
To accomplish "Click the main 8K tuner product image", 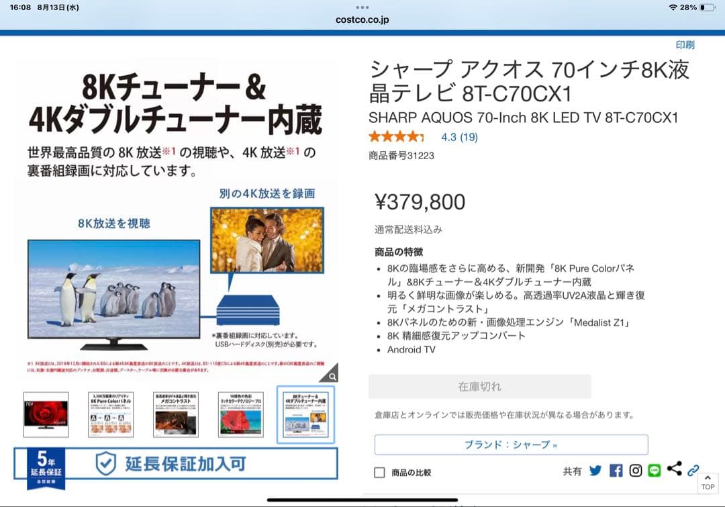I will click(176, 220).
